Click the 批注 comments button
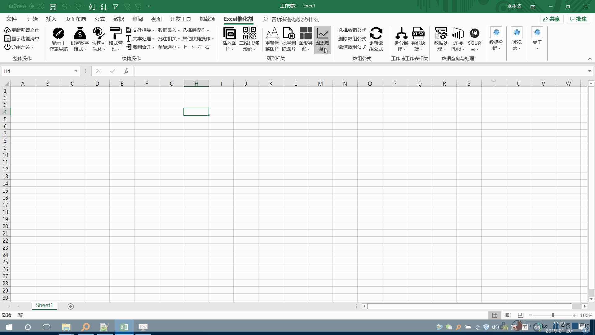 pos(578,19)
